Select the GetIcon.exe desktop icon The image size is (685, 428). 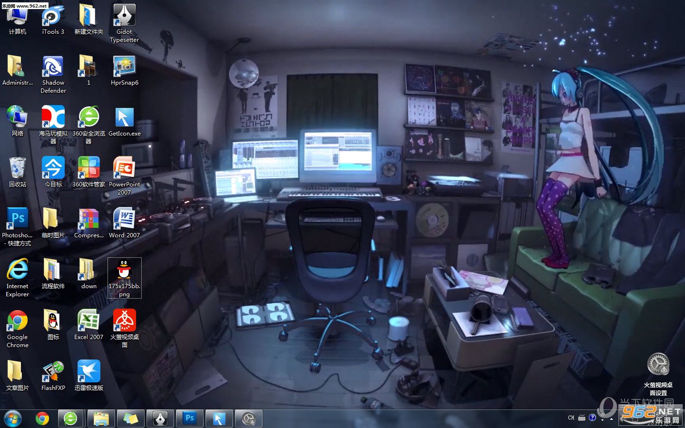(124, 121)
